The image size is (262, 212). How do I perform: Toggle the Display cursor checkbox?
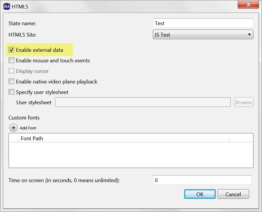tap(11, 71)
